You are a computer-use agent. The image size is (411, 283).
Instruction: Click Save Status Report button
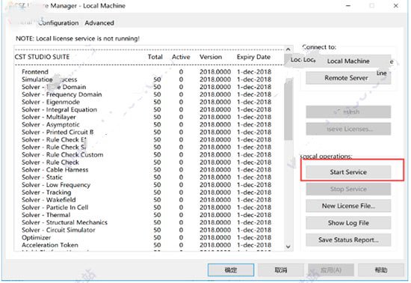(348, 240)
